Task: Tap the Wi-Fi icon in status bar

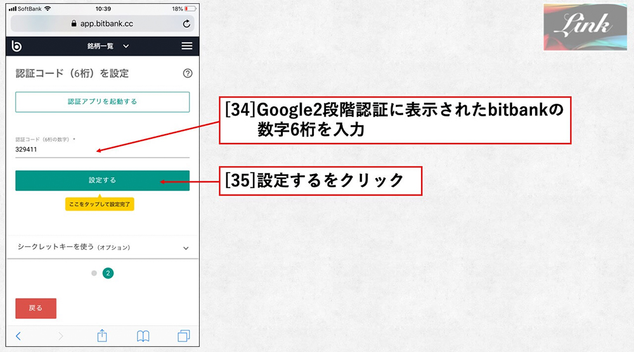Action: pos(48,8)
